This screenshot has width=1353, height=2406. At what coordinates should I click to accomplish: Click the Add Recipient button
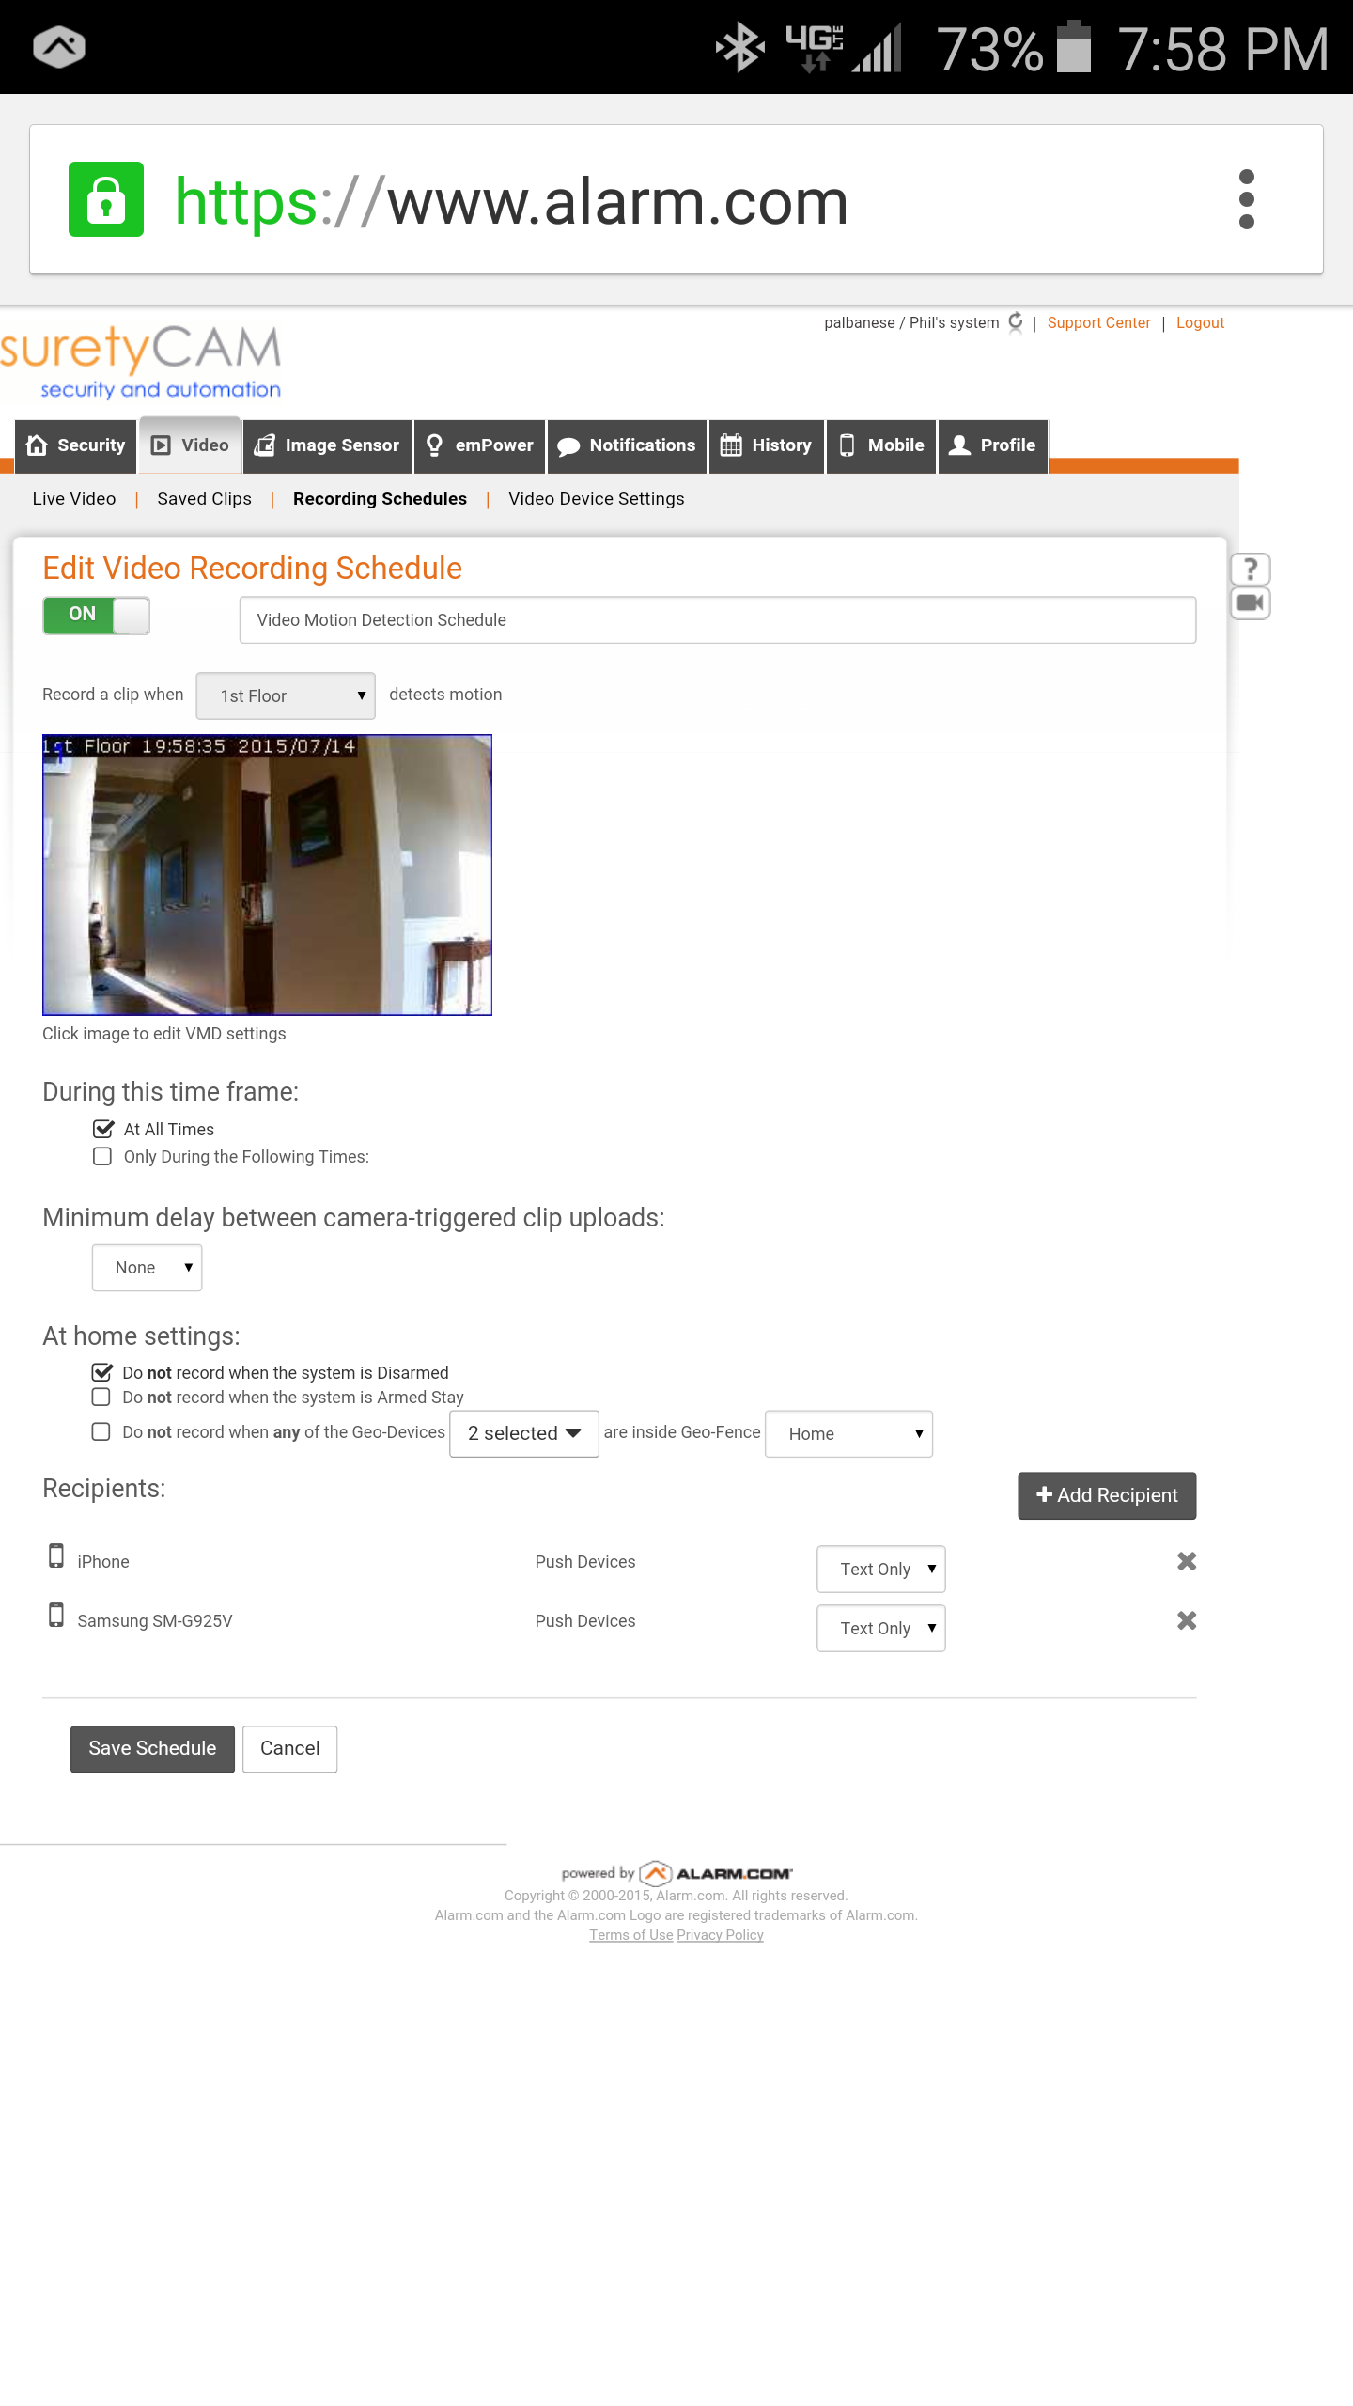(x=1107, y=1495)
